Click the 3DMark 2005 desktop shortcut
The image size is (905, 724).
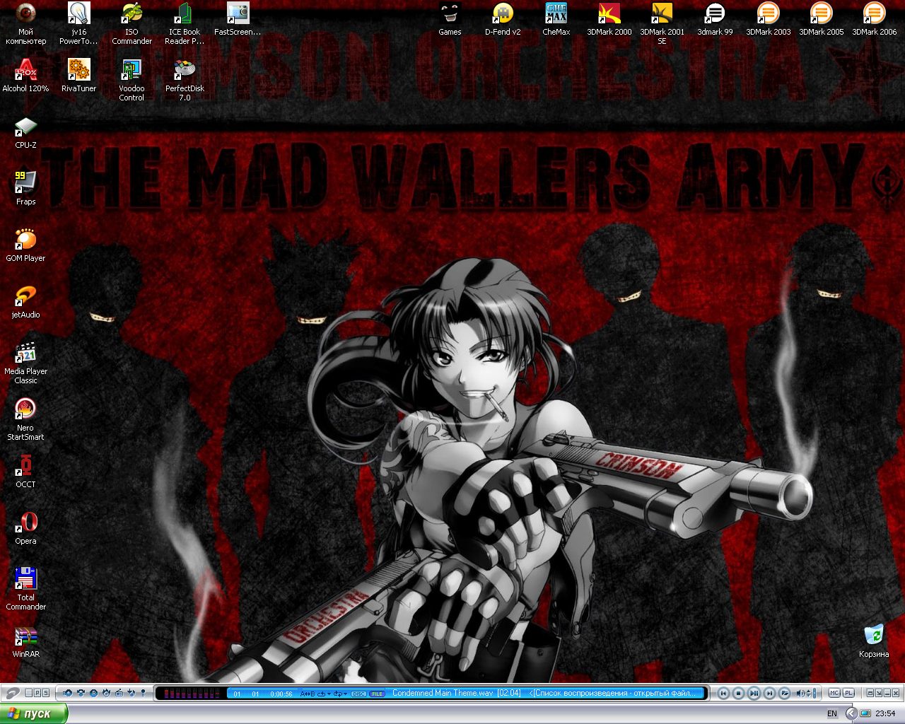821,19
